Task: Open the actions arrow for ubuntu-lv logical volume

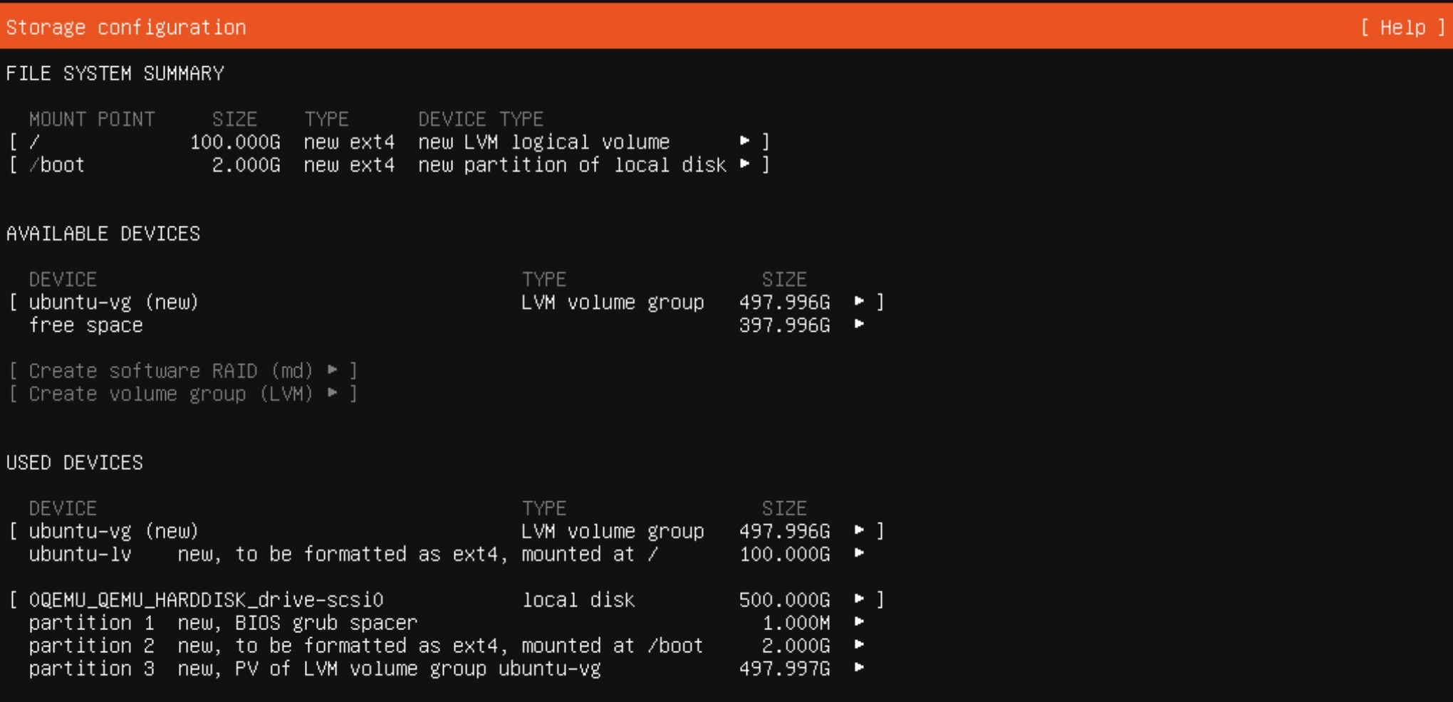Action: pyautogui.click(x=858, y=554)
